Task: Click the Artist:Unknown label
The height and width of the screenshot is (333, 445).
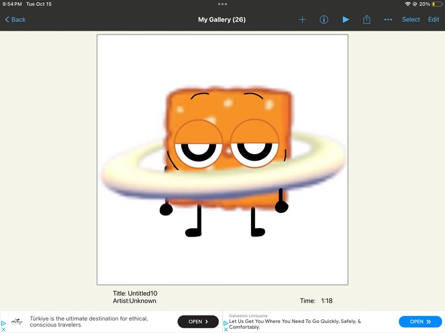Action: [134, 301]
